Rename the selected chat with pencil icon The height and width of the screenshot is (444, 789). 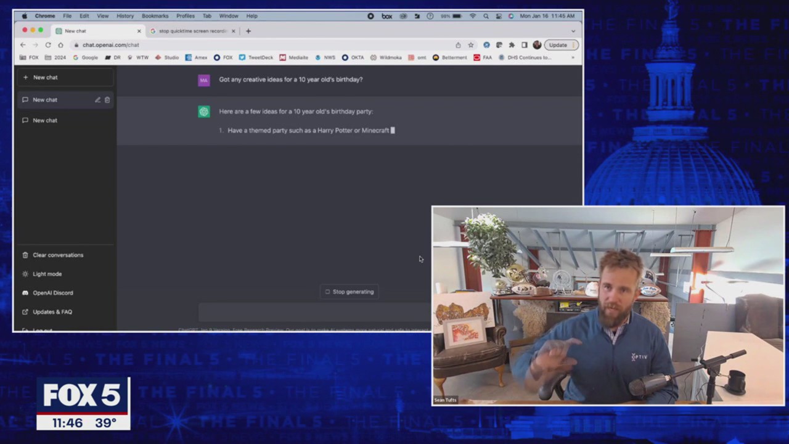97,100
